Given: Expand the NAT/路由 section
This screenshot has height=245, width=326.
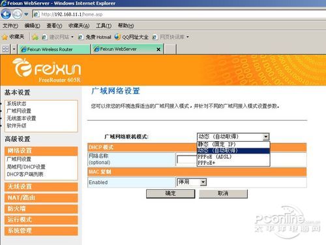Looking at the screenshot, I should (41, 198).
